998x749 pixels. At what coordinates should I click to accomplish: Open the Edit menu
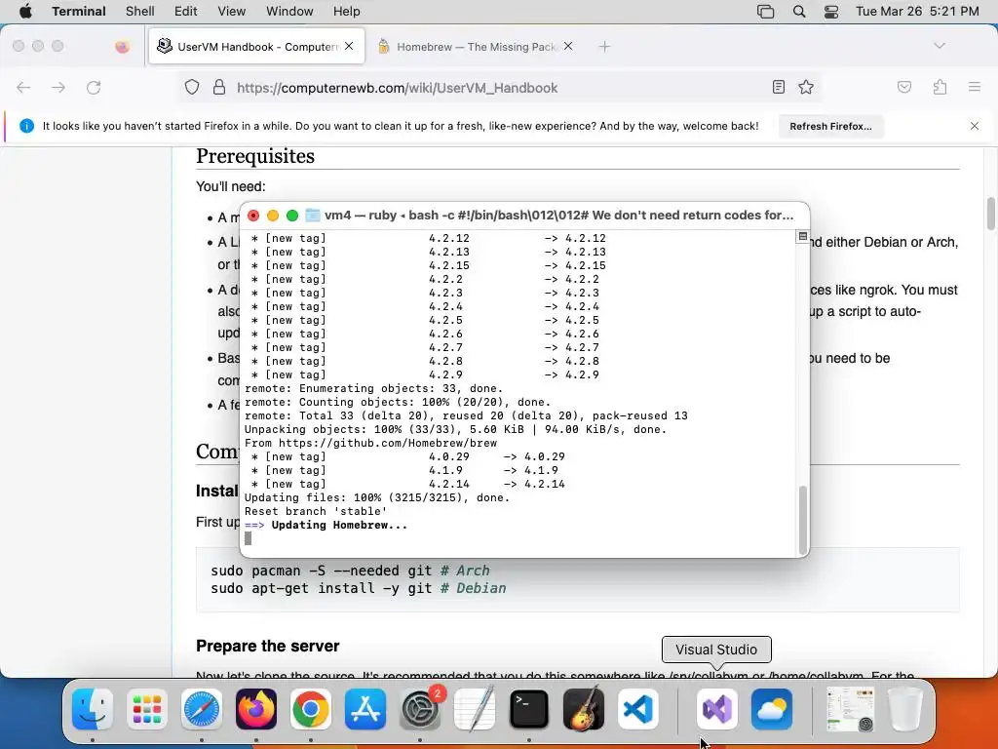click(x=185, y=12)
